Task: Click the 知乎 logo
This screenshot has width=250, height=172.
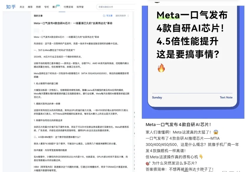Action: click(x=11, y=6)
